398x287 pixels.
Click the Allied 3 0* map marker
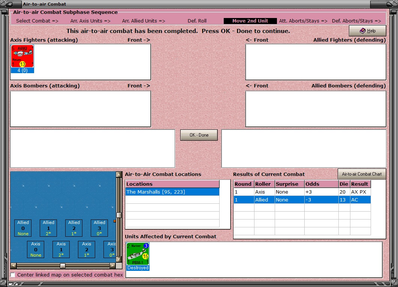(x=99, y=228)
